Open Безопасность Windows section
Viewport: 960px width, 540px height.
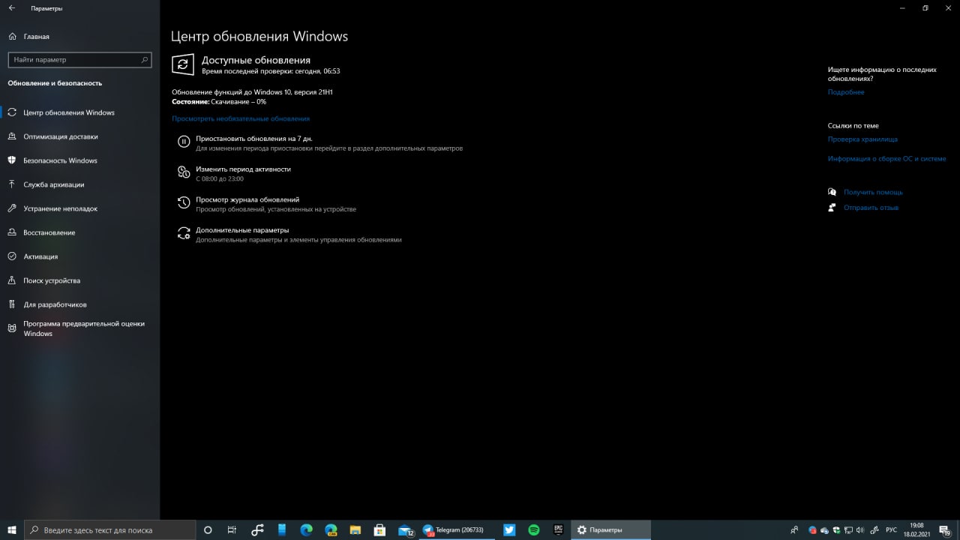(60, 160)
